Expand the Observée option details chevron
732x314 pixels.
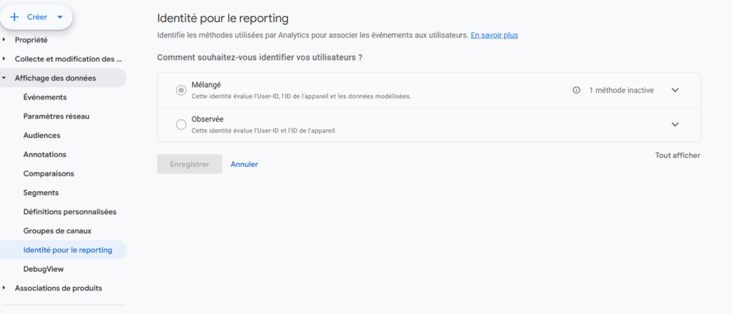tap(675, 125)
